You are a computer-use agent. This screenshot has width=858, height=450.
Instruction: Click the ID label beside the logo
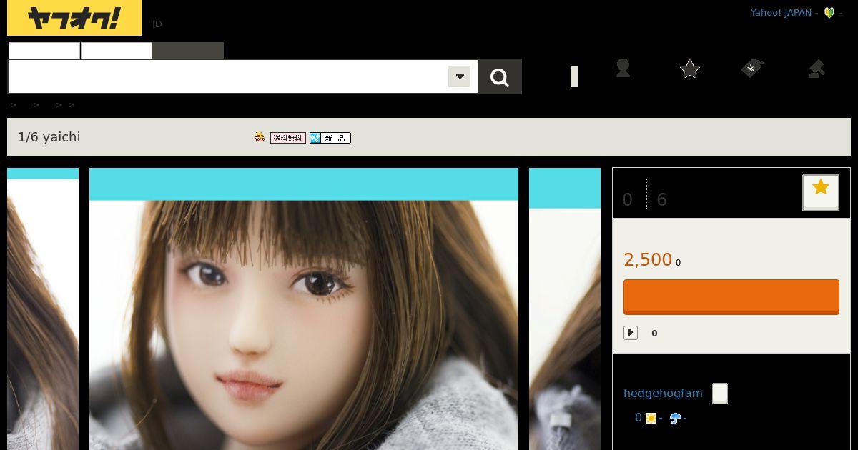[x=157, y=24]
